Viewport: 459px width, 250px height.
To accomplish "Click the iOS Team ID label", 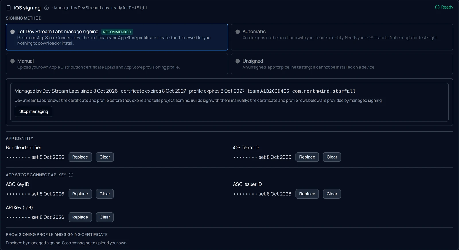I will tap(246, 148).
